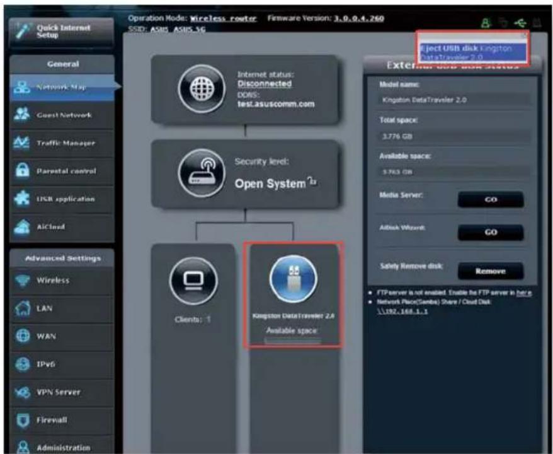Click the Open System security level text
553x454 pixels.
coord(270,183)
